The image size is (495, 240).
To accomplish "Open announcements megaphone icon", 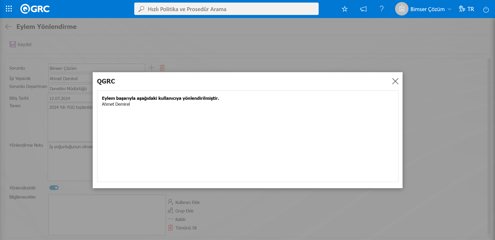I will (x=363, y=9).
